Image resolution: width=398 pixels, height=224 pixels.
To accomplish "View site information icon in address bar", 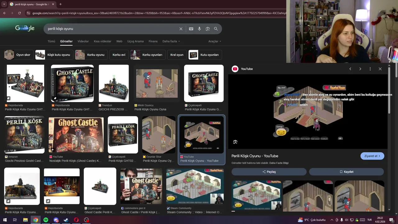I will point(28,13).
